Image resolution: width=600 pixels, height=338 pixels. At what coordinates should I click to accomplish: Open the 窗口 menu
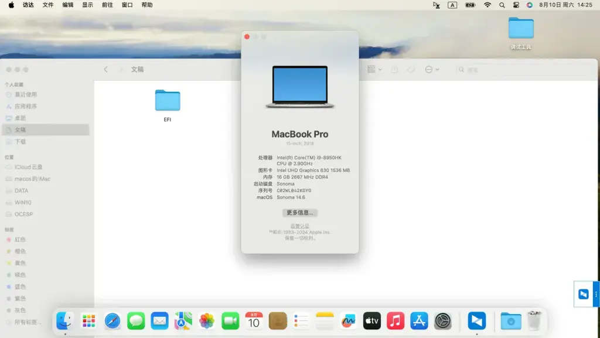pyautogui.click(x=127, y=5)
